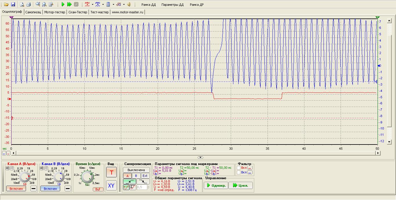Enable the blue channel B filter checkbox

coord(239,173)
